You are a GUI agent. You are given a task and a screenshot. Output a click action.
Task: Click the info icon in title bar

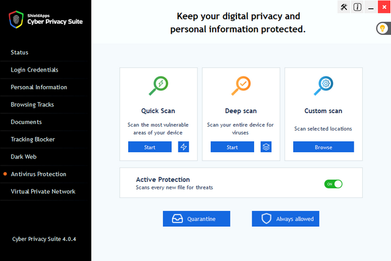(x=357, y=7)
